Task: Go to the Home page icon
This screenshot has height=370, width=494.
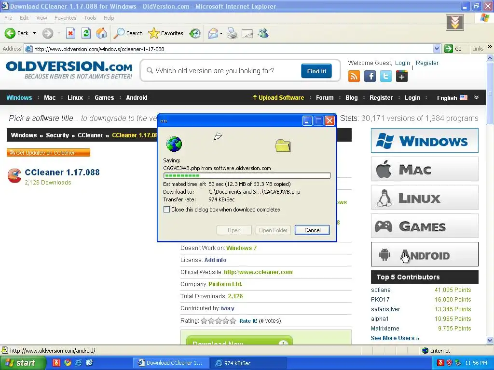Action: point(101,33)
